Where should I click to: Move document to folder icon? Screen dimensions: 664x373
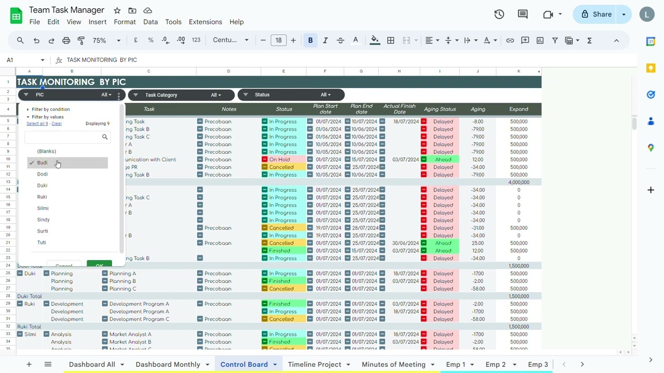132,10
